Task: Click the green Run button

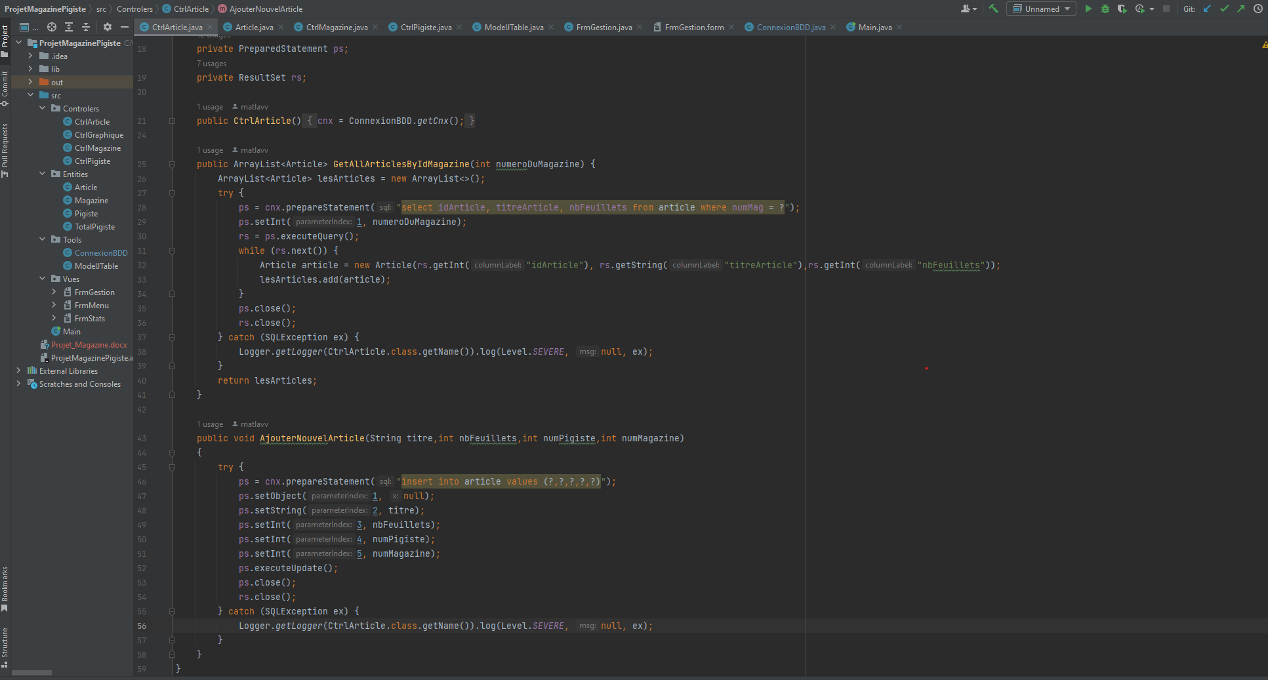Action: (x=1088, y=9)
